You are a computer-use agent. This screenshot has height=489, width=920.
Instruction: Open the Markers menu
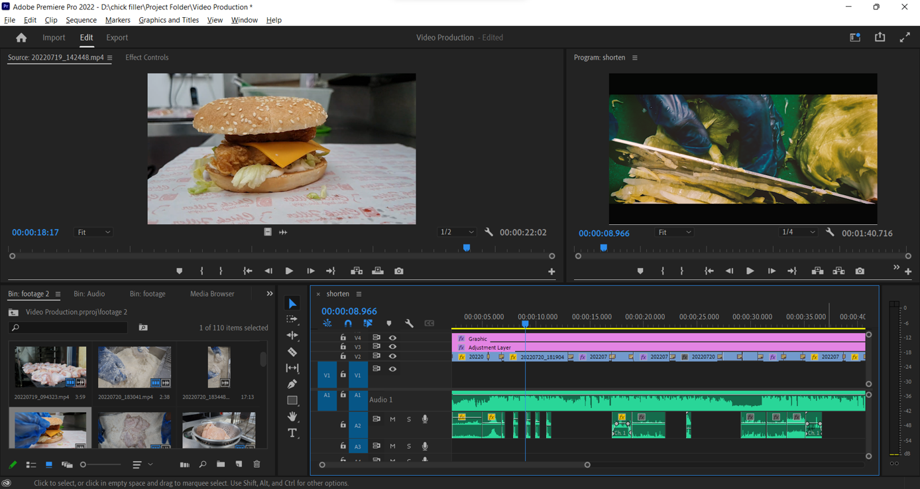(117, 20)
